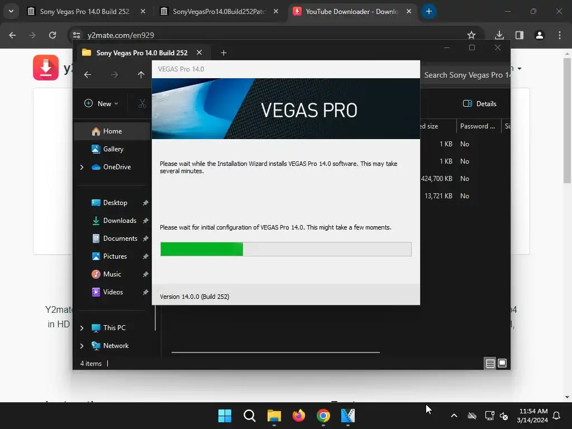
Task: Open Windows taskbar Search
Action: pyautogui.click(x=250, y=416)
